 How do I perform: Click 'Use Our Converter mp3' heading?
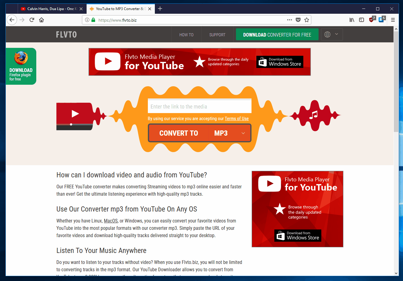click(127, 209)
